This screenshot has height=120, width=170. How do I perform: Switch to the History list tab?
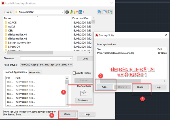pos(35,73)
